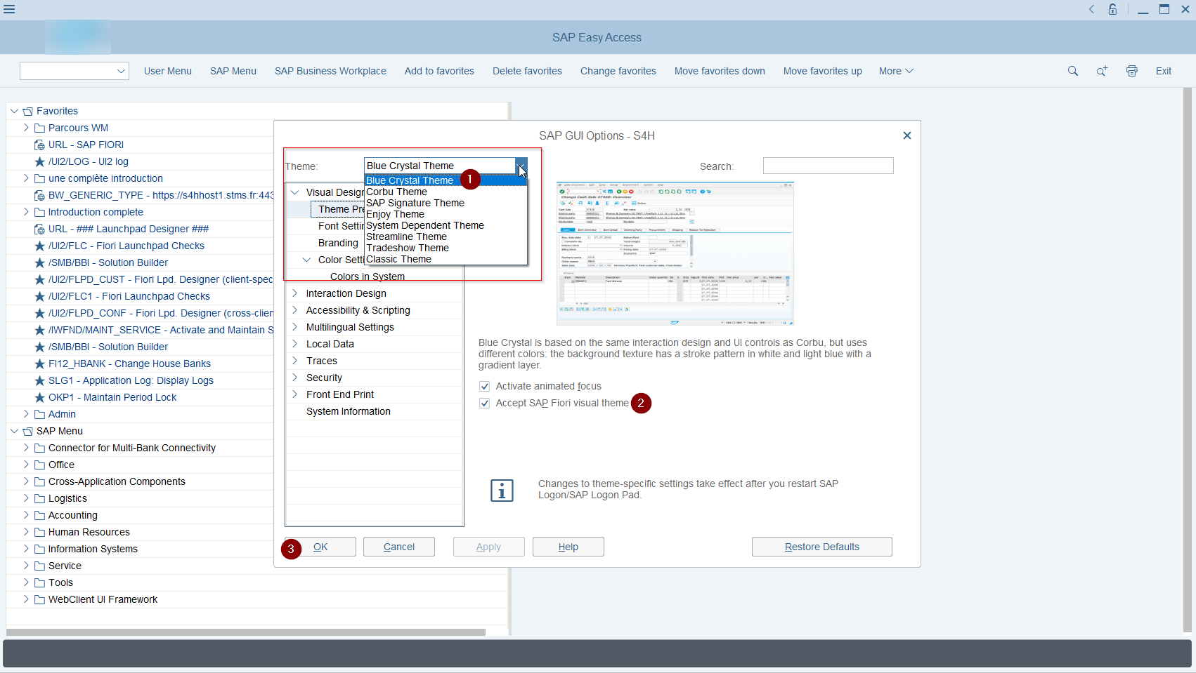Click the Cancel button
Image resolution: width=1196 pixels, height=673 pixels.
399,547
